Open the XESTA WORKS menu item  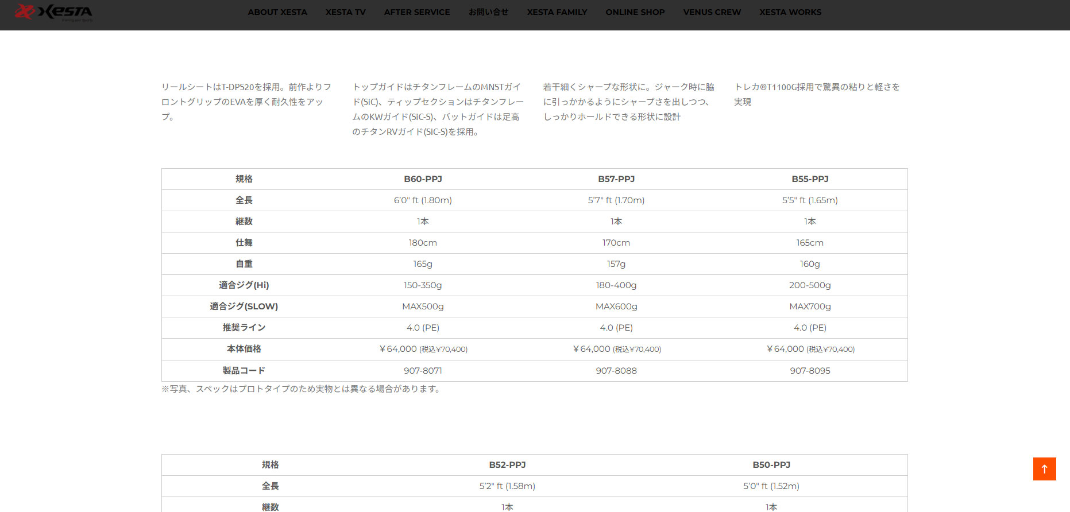pyautogui.click(x=790, y=12)
